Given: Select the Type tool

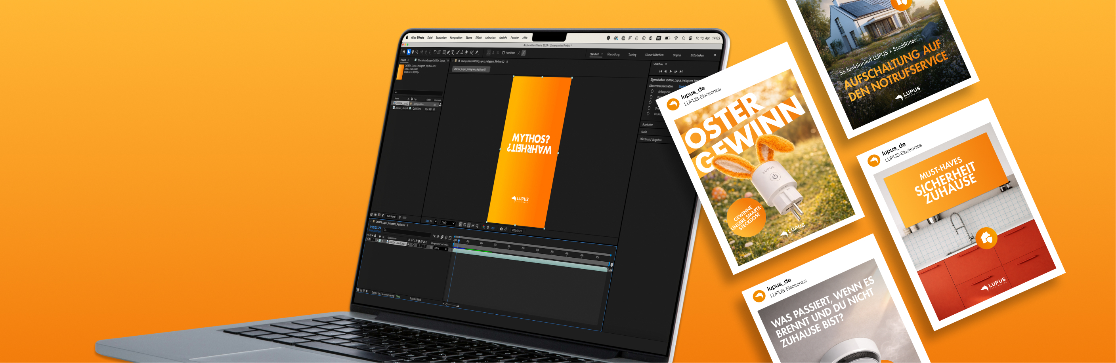Looking at the screenshot, I should (x=453, y=52).
